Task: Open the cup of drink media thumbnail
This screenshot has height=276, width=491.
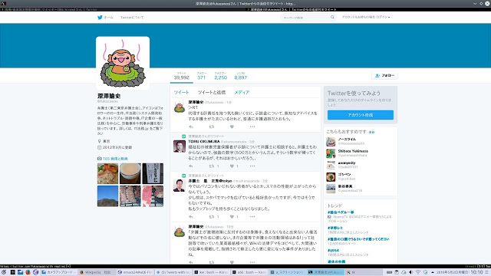Action: 130,173
